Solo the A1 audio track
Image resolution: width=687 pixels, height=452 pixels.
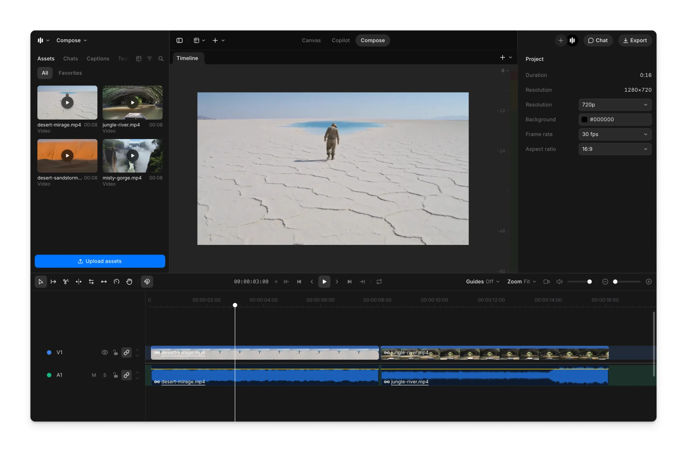105,375
